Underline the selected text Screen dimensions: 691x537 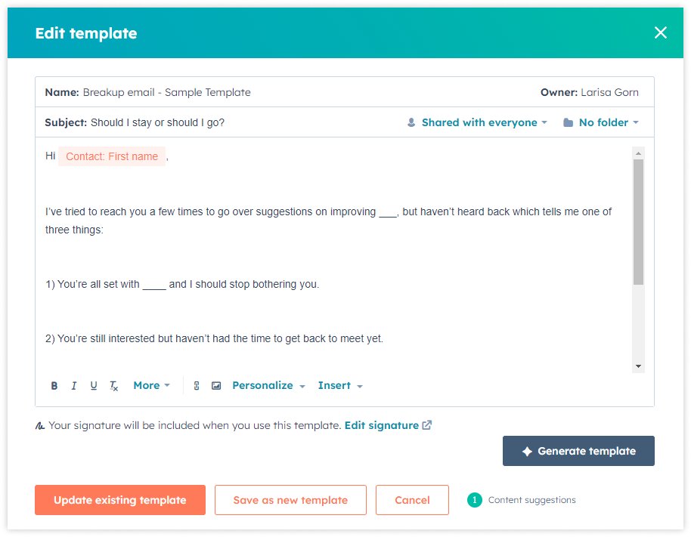pos(93,385)
